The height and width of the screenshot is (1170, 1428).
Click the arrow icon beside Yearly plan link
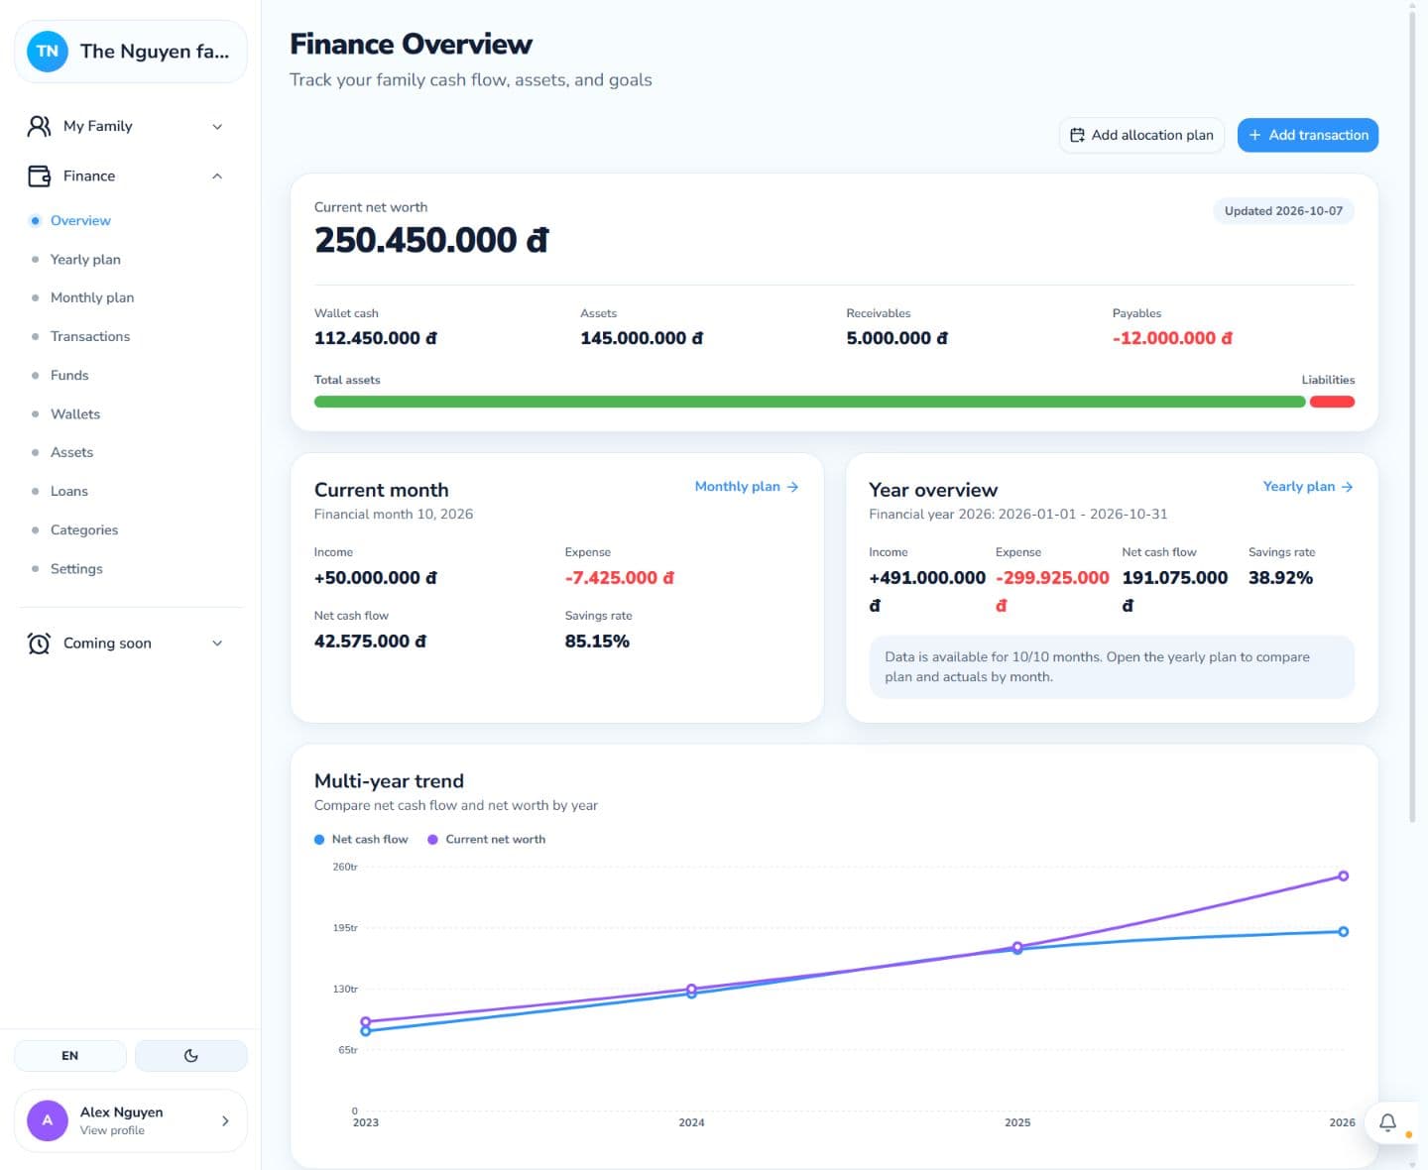click(x=1347, y=487)
